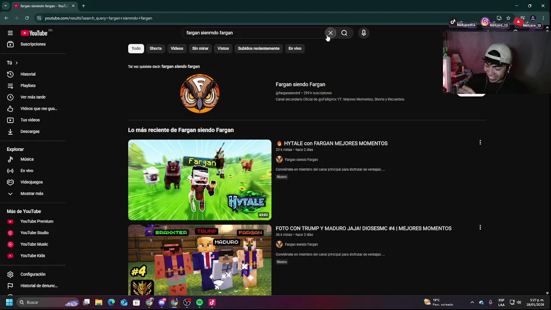Screen dimensions: 551x310
Task: Click the YouTube logo to go home
Action: 34,33
